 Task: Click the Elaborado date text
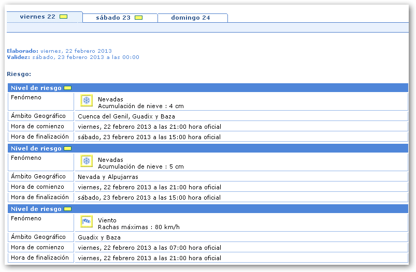point(76,51)
